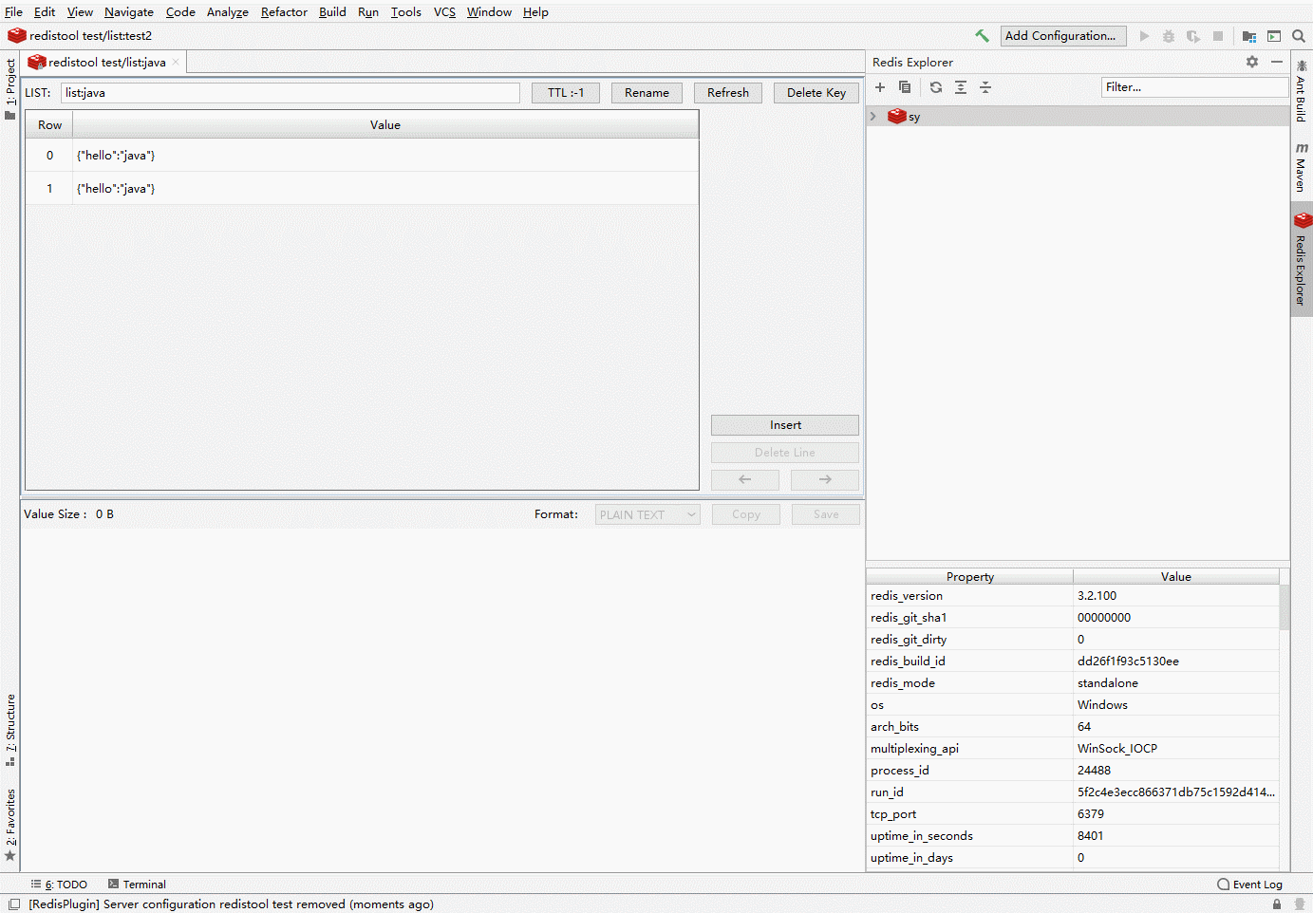Click the Delete Key button
Image resolution: width=1313 pixels, height=913 pixels.
tap(816, 93)
